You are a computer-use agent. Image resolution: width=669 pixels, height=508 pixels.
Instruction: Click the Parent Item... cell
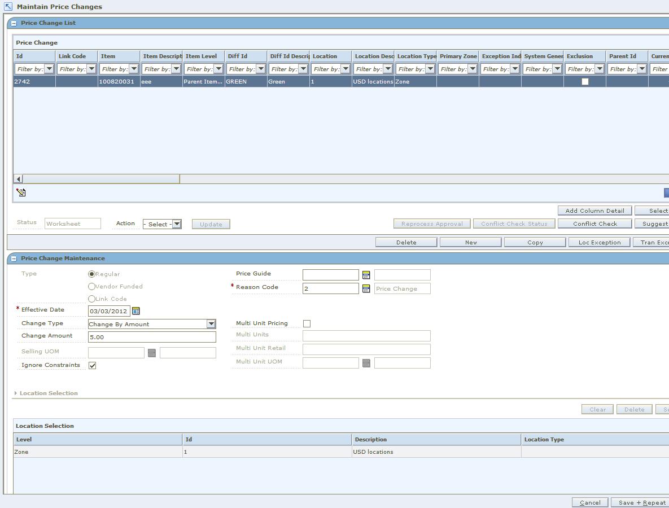click(203, 81)
